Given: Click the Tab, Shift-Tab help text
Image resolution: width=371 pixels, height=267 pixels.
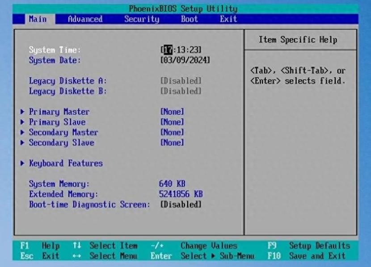Looking at the screenshot, I should point(298,76).
